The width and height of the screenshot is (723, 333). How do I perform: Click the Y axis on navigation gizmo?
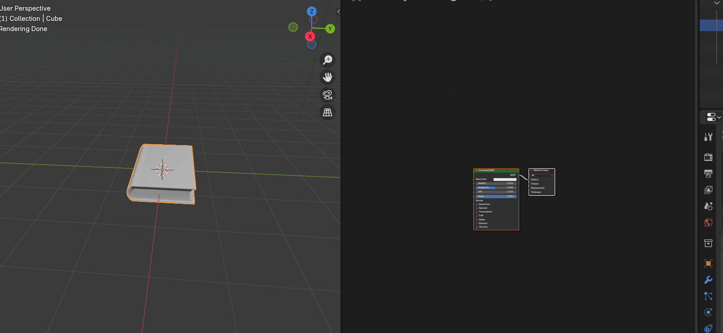click(x=330, y=29)
